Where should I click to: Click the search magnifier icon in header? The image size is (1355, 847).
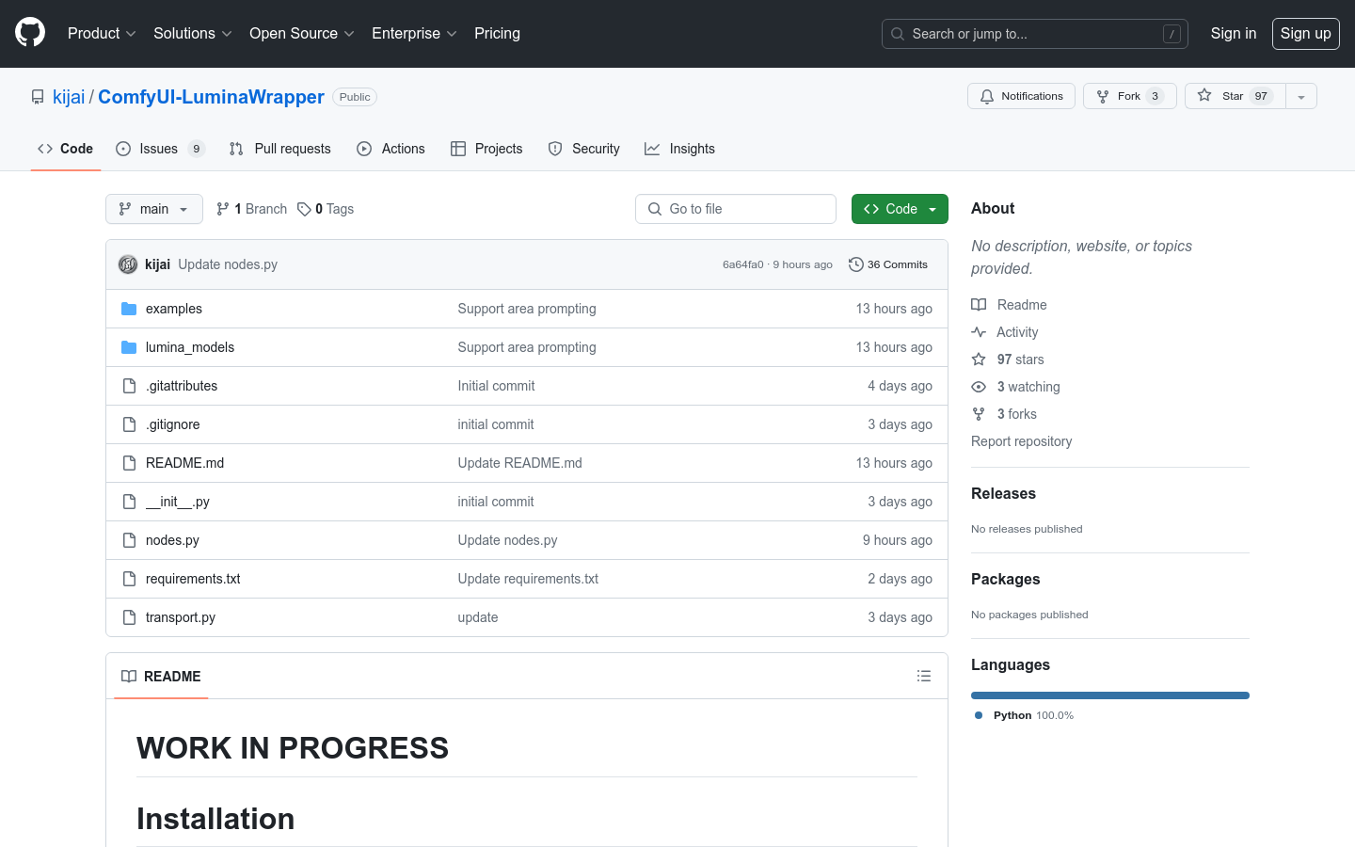(898, 34)
